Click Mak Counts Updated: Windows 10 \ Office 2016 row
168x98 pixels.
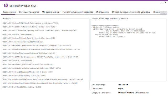pos(37,46)
